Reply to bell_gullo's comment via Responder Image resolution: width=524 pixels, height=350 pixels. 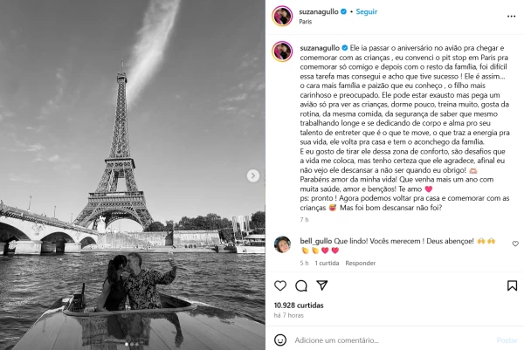pos(360,264)
